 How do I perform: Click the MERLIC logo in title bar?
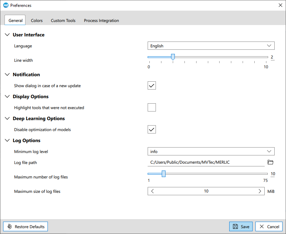click(x=6, y=5)
